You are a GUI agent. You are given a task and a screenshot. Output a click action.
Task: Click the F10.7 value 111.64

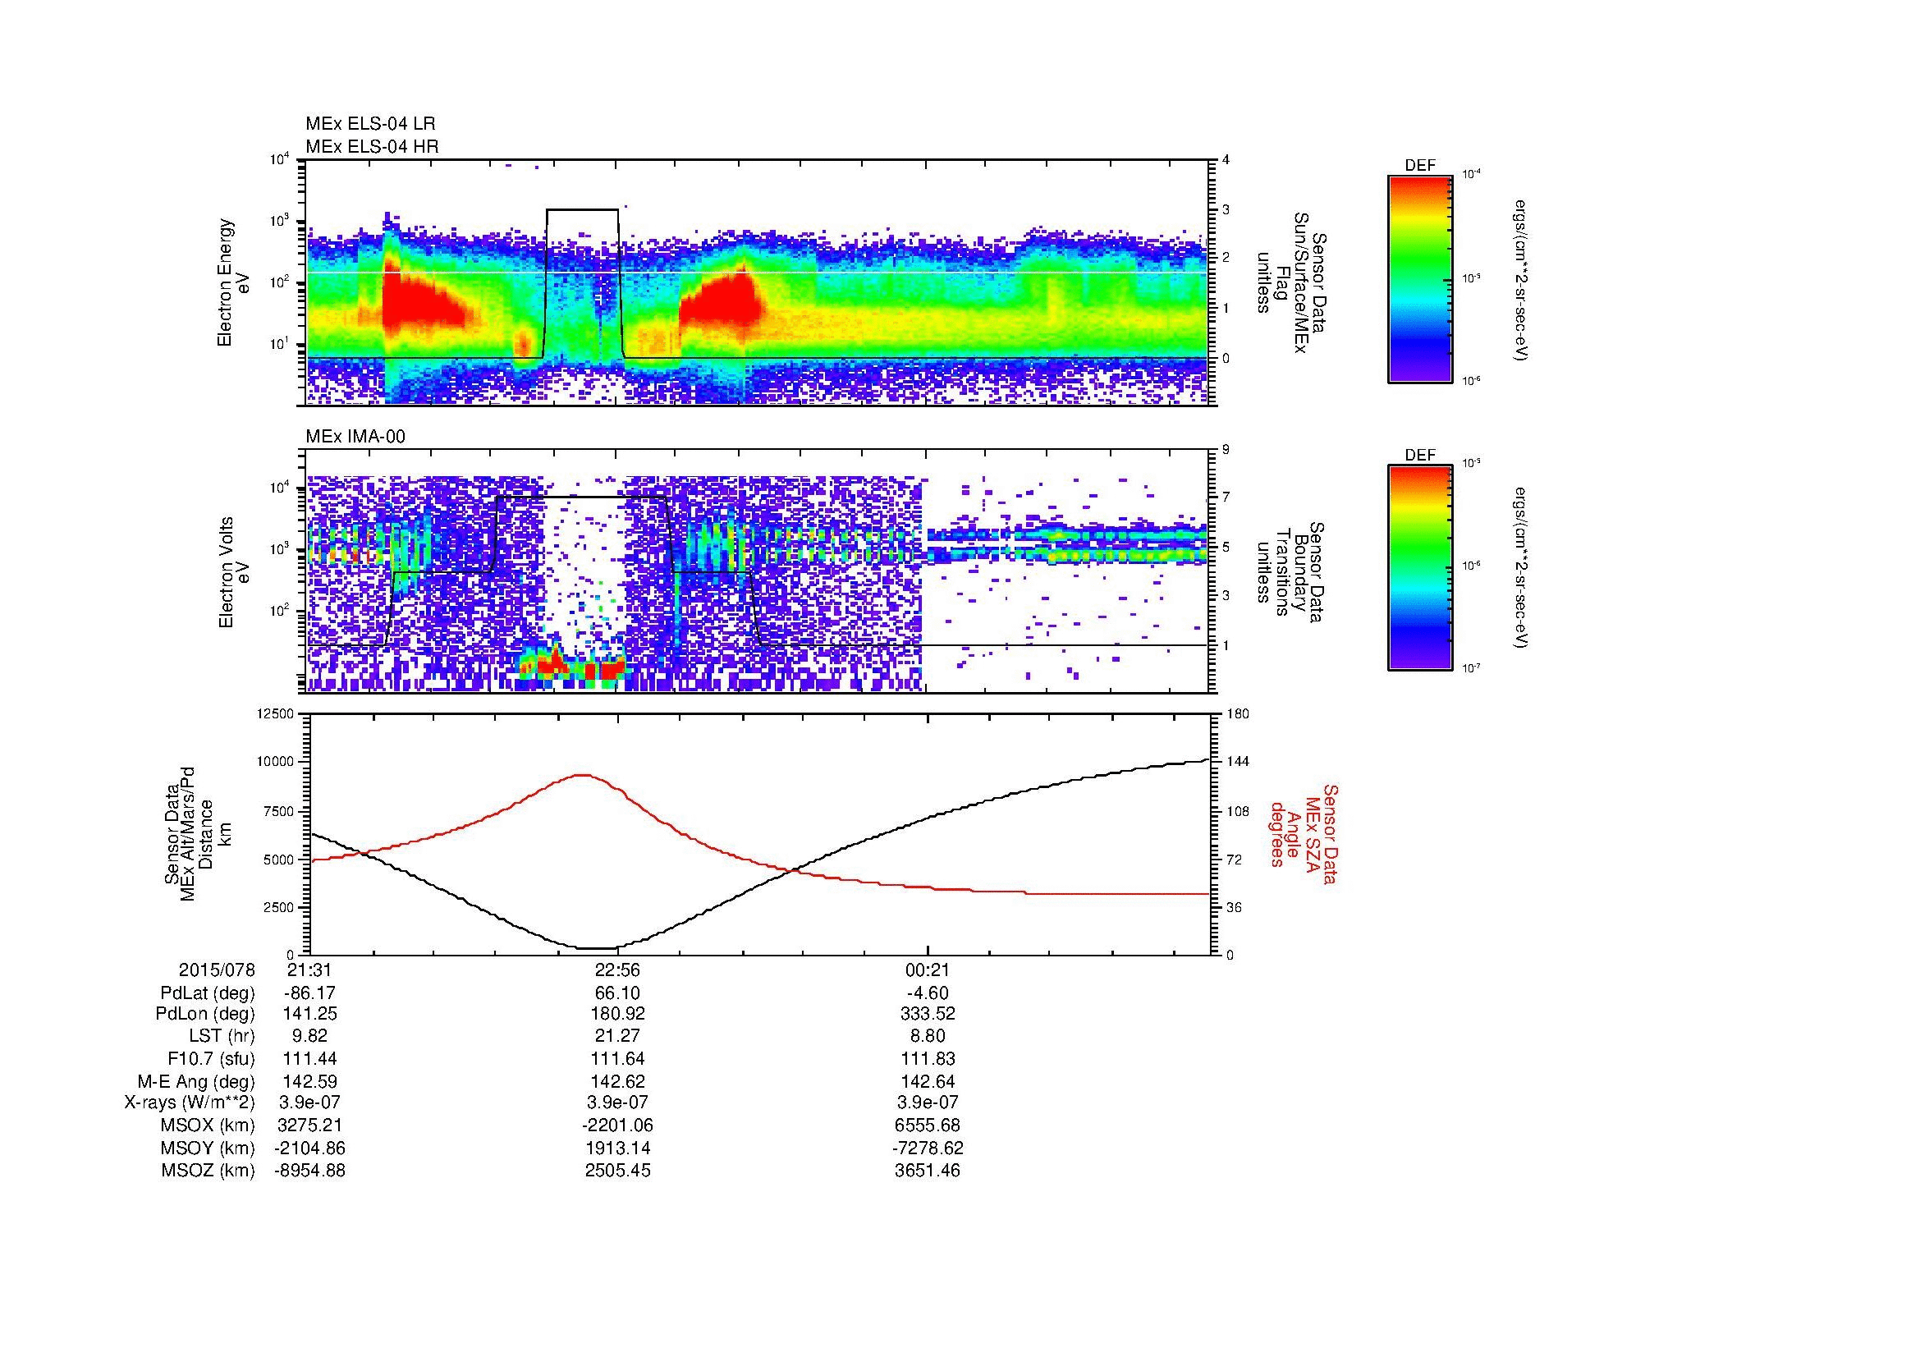tap(617, 1059)
